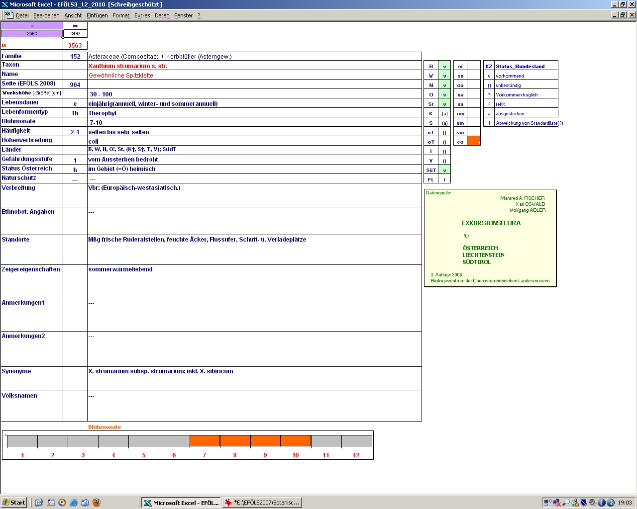Select the green 'v' cell beside SüT
Screen dimensions: 637x509
(444, 170)
